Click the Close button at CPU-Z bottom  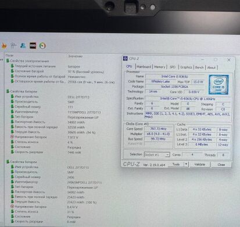click(x=221, y=165)
